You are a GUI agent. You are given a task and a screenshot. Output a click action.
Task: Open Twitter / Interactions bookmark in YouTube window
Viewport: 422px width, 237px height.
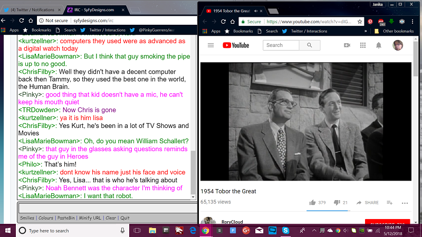click(x=305, y=31)
